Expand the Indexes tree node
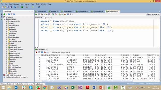Image resolution: width=161 pixels, height=90 pixels. tap(7, 27)
